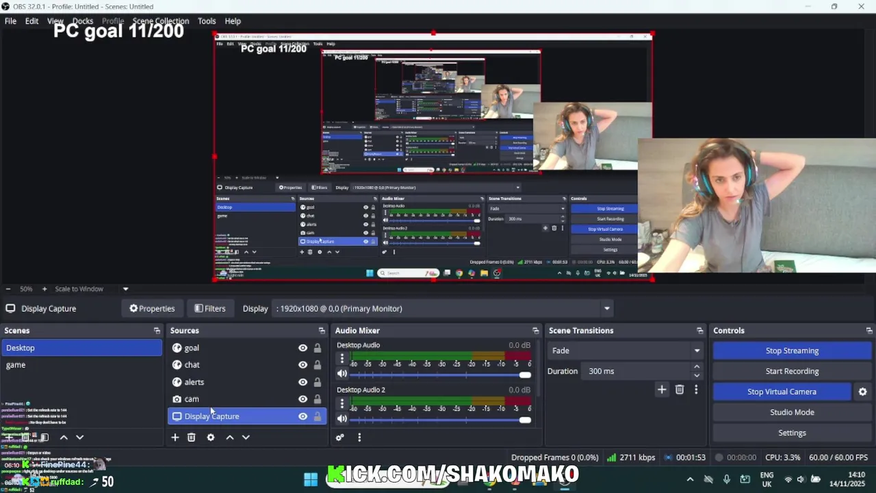Pop out the Scene Transitions dock

click(699, 331)
